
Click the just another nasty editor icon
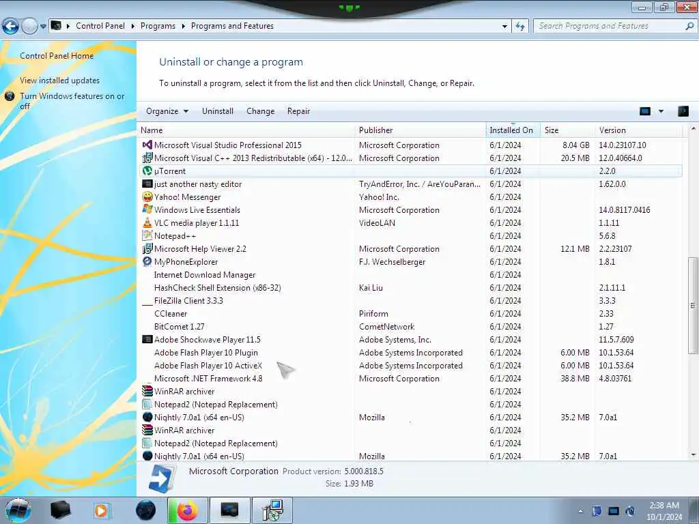[147, 184]
